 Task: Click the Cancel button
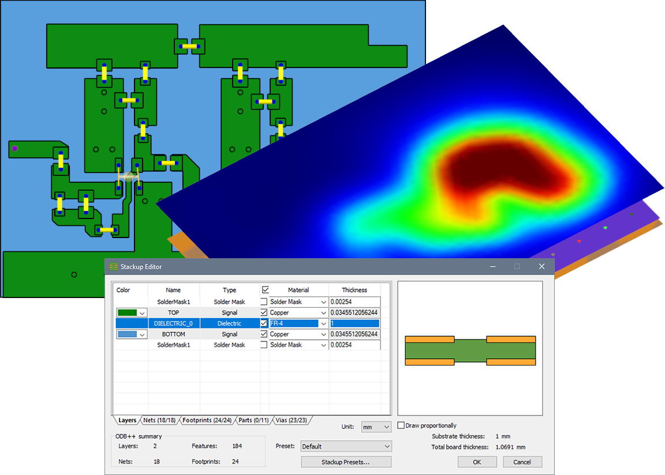point(522,462)
